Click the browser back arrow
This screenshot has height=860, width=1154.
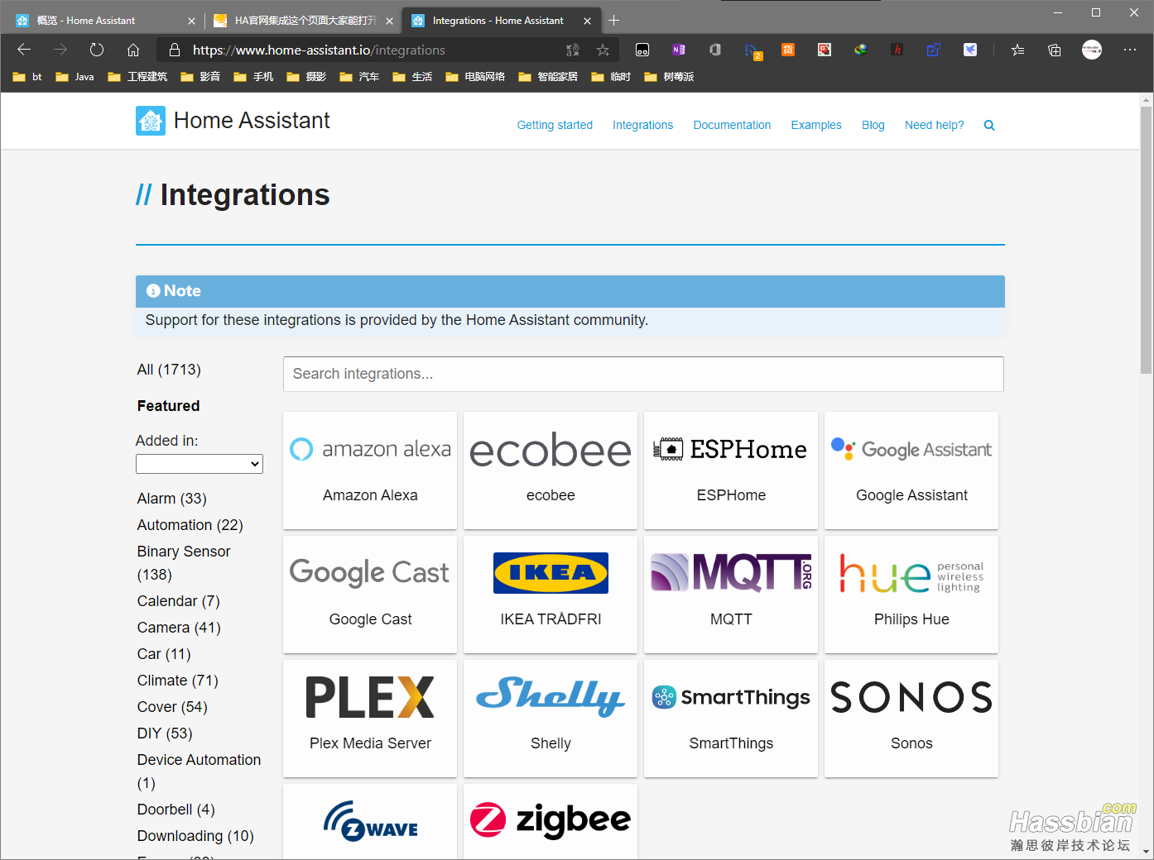[24, 50]
